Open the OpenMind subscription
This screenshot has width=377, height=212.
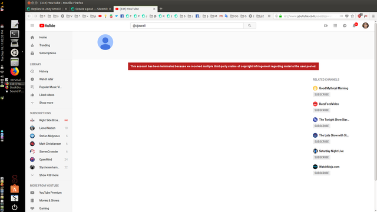tap(49, 160)
